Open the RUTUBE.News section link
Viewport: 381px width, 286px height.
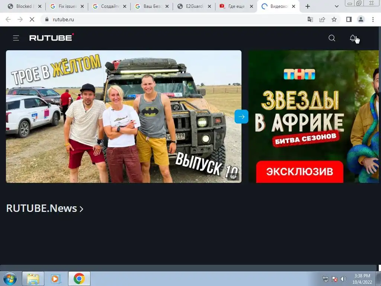45,209
